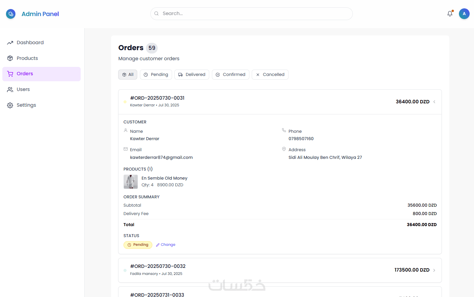Viewport: 474px width, 297px height.
Task: Show All orders filter
Action: 128,75
